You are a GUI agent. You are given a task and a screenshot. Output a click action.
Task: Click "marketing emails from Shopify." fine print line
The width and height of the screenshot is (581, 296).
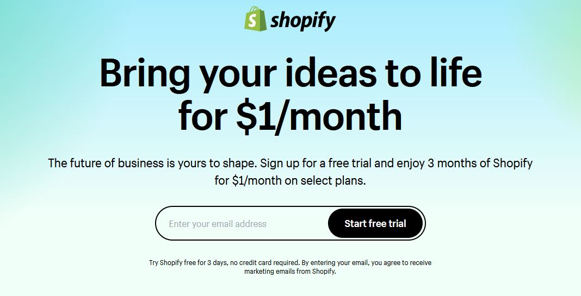[x=290, y=271]
